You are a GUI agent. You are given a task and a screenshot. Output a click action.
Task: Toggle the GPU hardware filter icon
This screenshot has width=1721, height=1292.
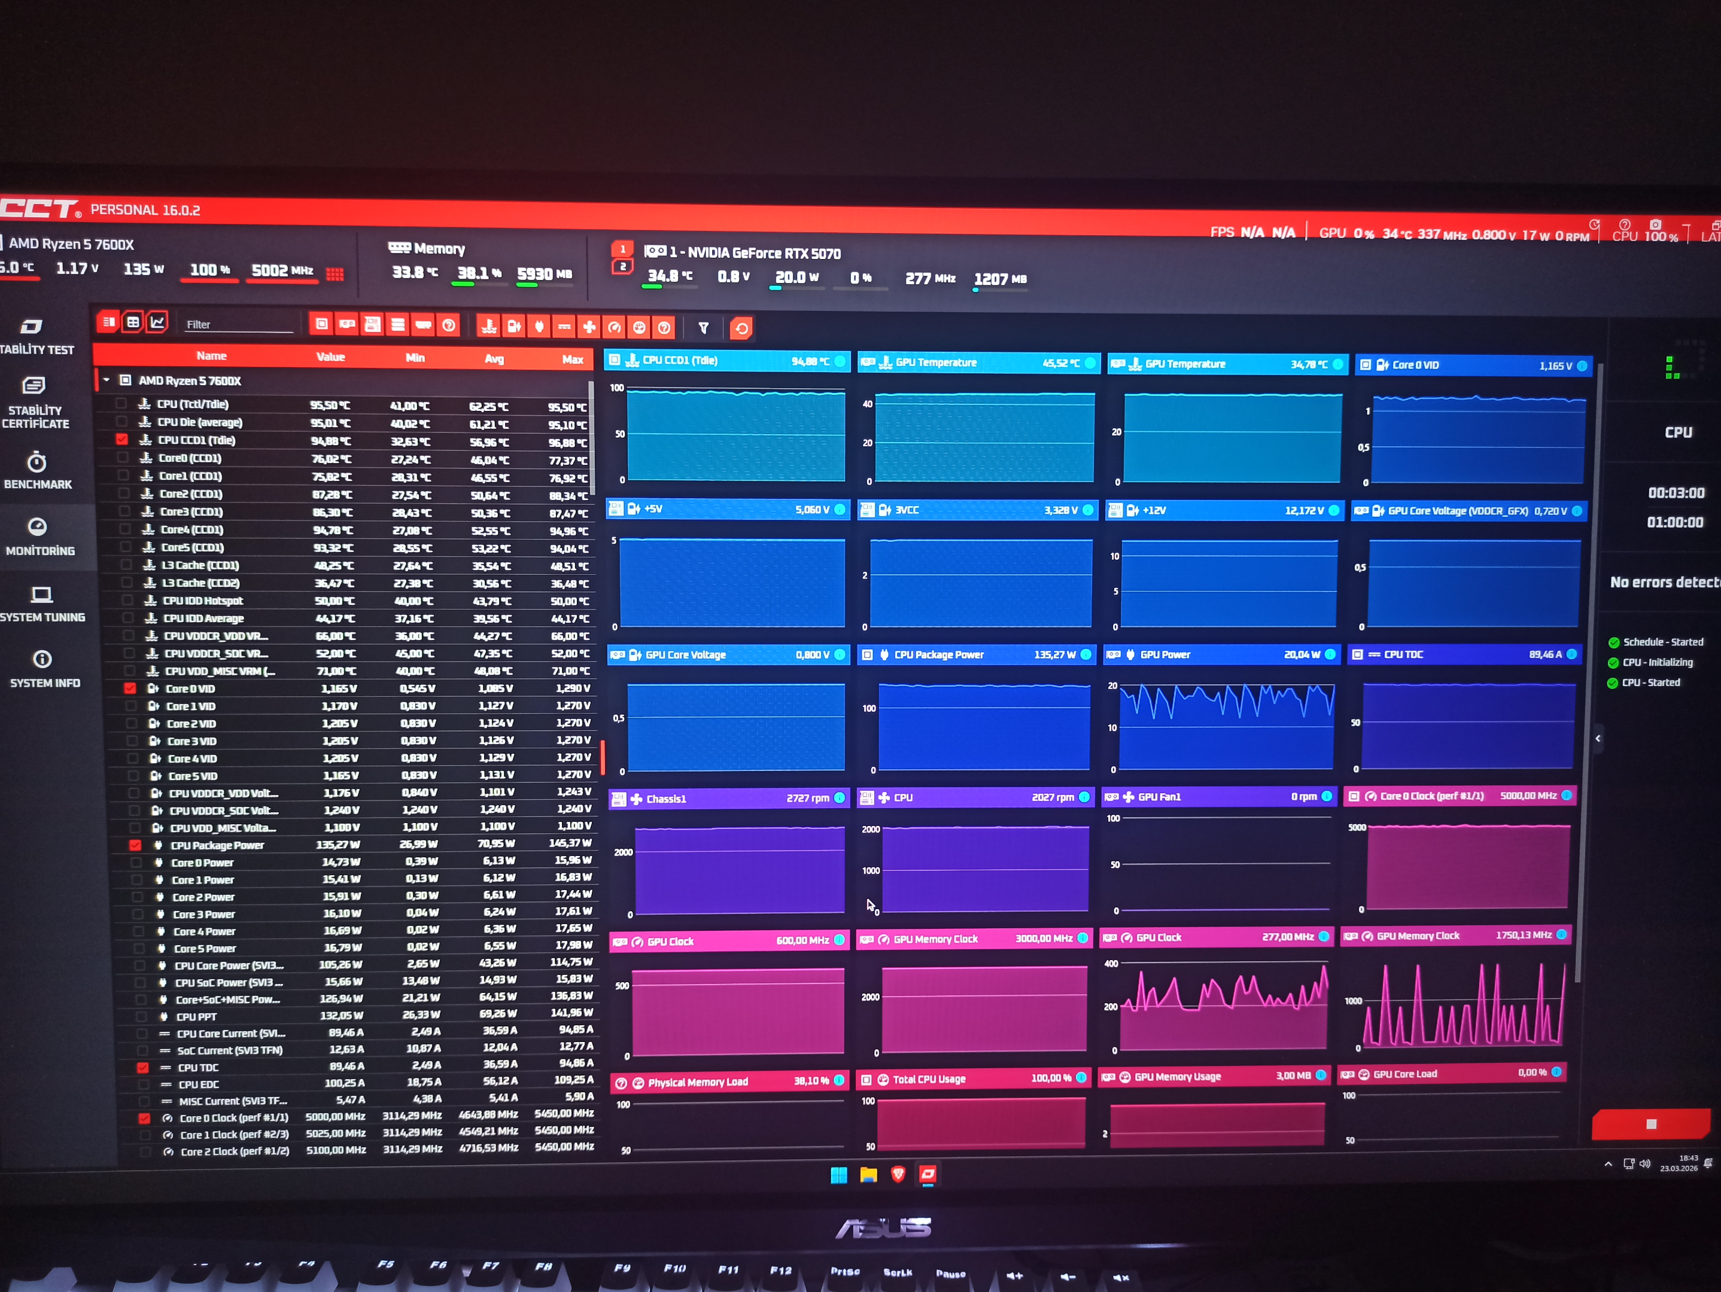pyautogui.click(x=347, y=324)
